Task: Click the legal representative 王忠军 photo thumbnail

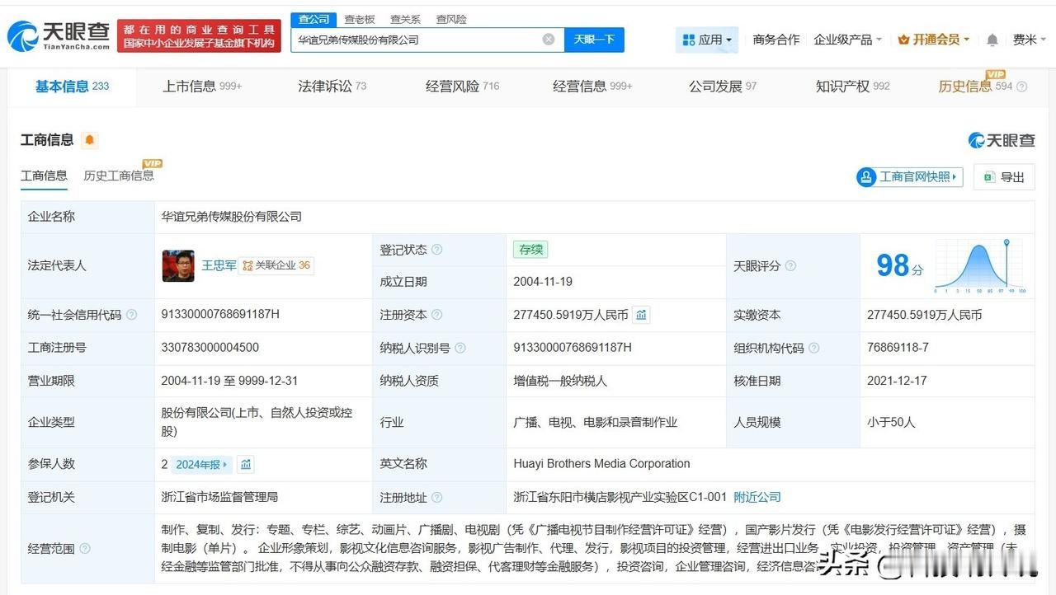Action: pyautogui.click(x=178, y=265)
